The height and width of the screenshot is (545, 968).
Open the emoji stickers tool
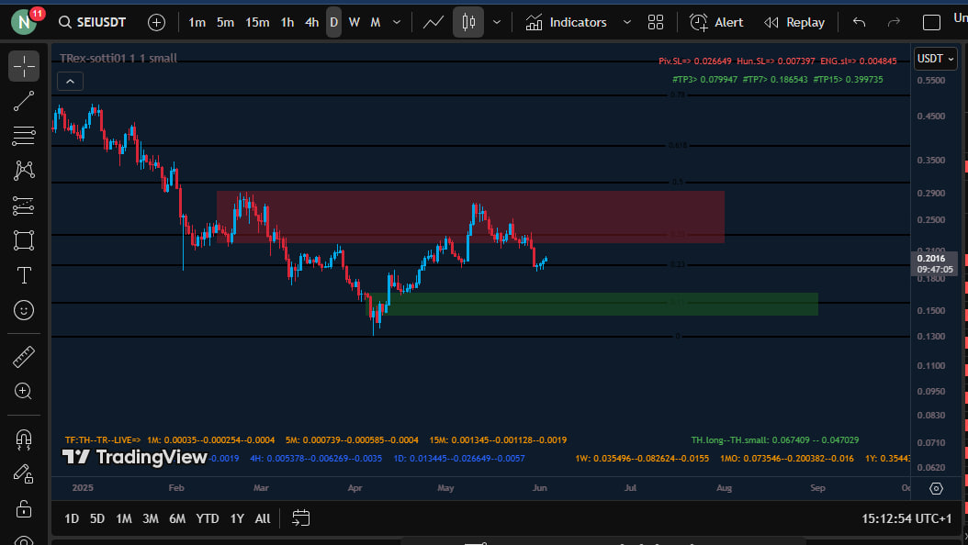coord(24,310)
